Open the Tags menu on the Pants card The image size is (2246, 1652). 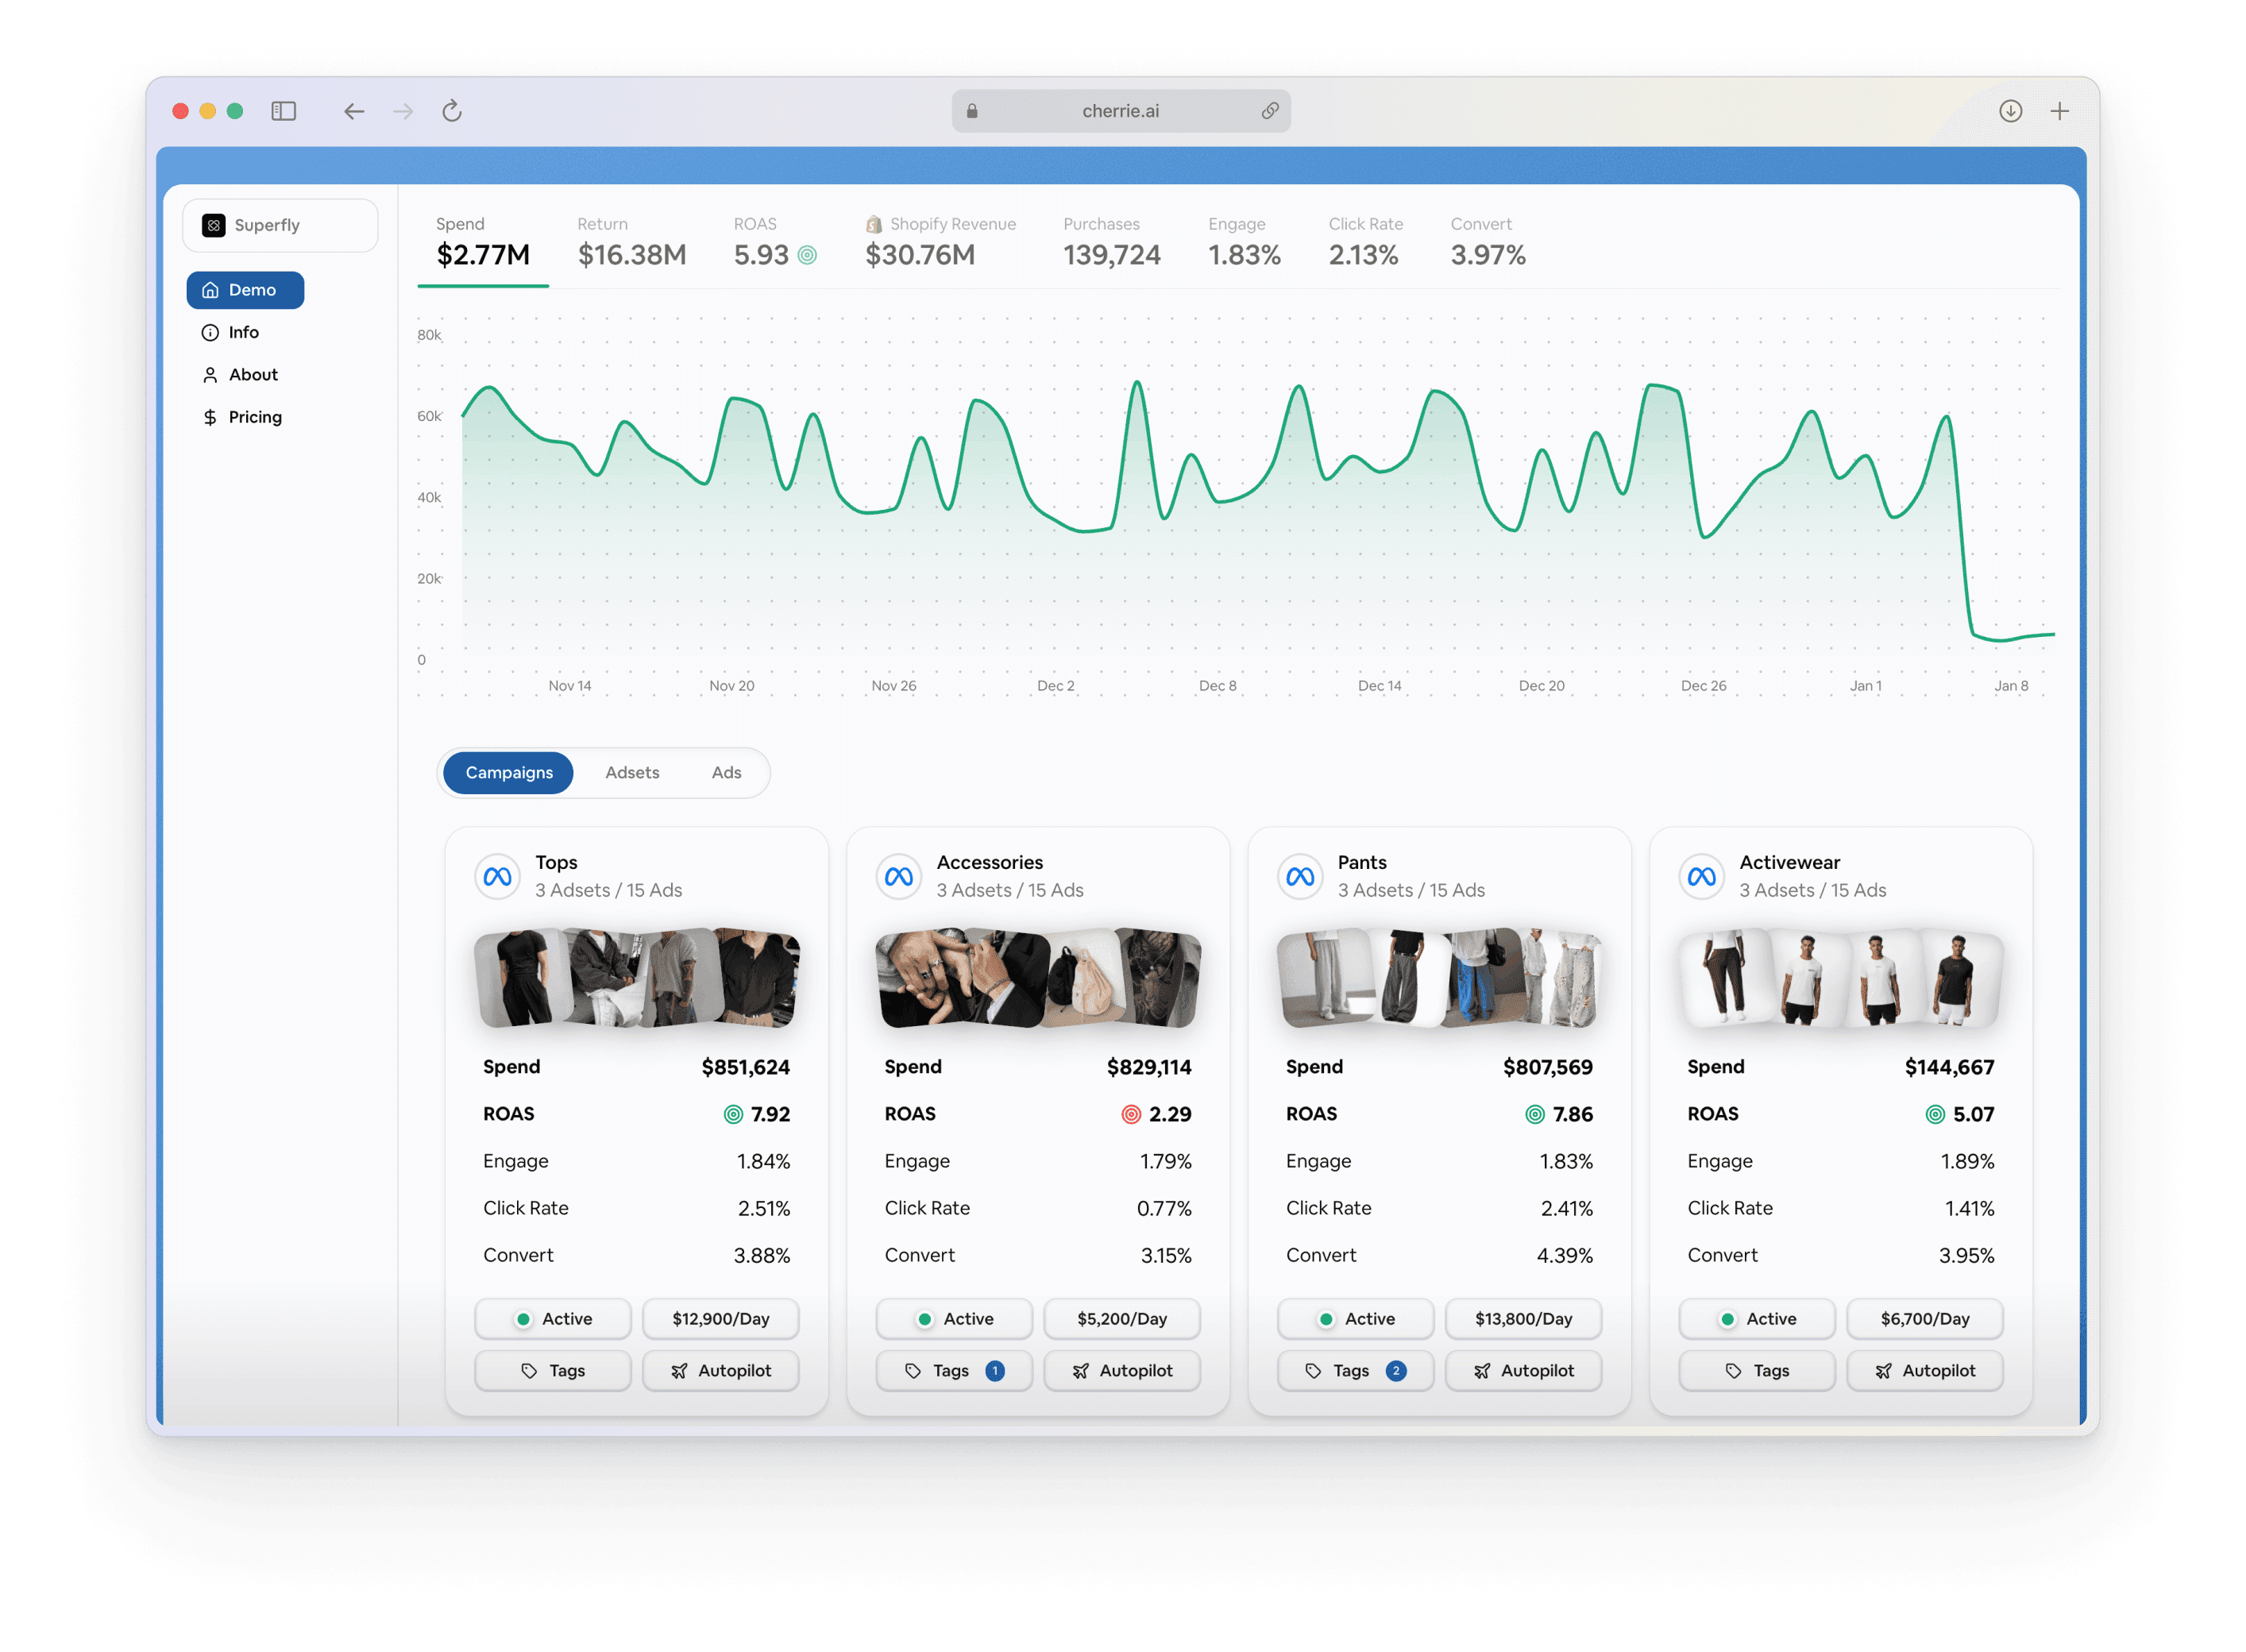[x=1355, y=1371]
